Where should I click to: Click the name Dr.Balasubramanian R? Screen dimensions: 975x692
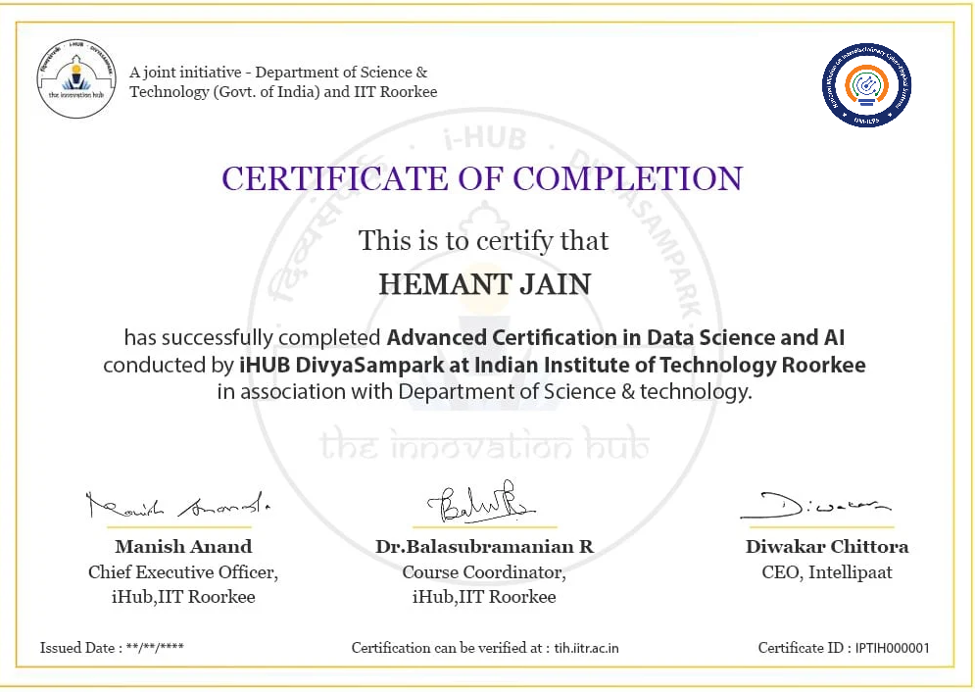(484, 547)
